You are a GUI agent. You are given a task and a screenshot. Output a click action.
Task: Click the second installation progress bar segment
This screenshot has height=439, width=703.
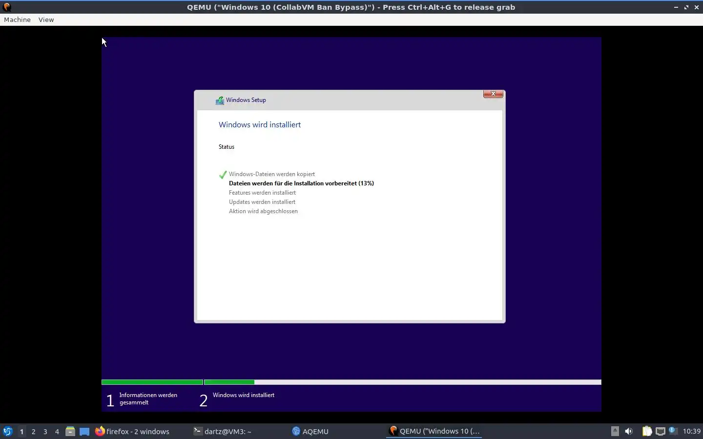click(x=403, y=382)
